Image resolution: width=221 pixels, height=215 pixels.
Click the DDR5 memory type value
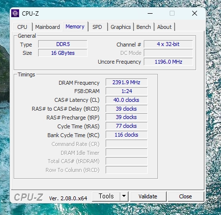click(63, 44)
